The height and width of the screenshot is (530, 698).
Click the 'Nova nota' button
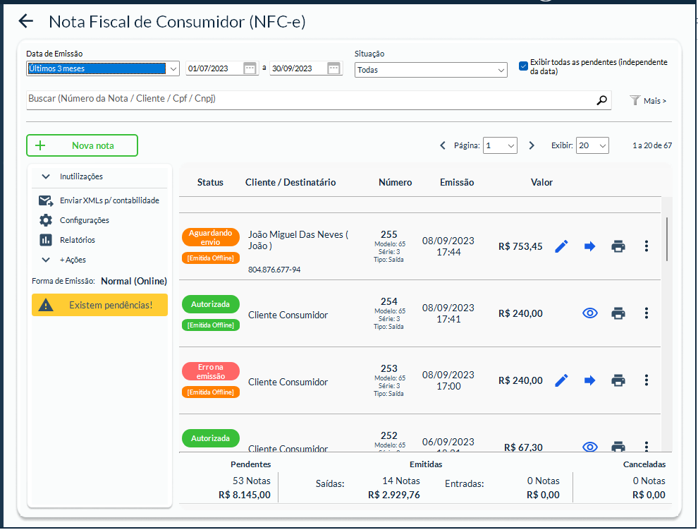point(82,145)
